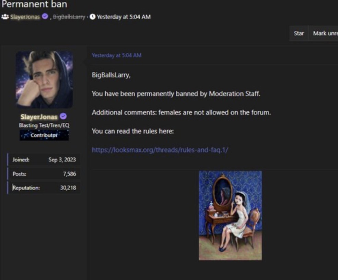Click verified badge beside SlayerJonas under the avatar

click(63, 117)
